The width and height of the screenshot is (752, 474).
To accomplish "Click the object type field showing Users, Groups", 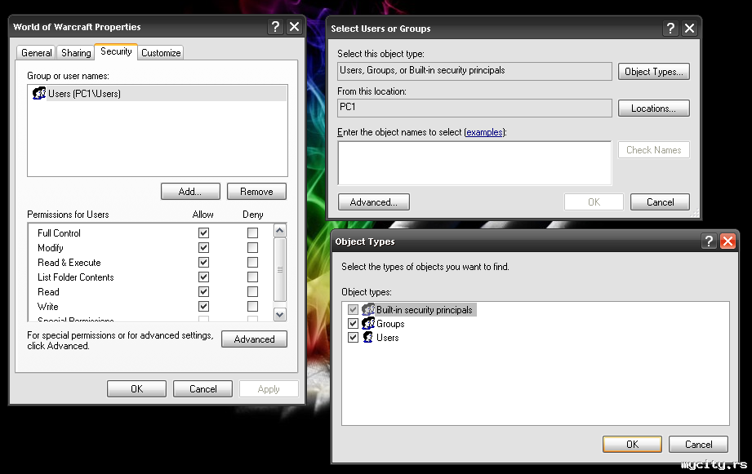I will click(x=474, y=71).
